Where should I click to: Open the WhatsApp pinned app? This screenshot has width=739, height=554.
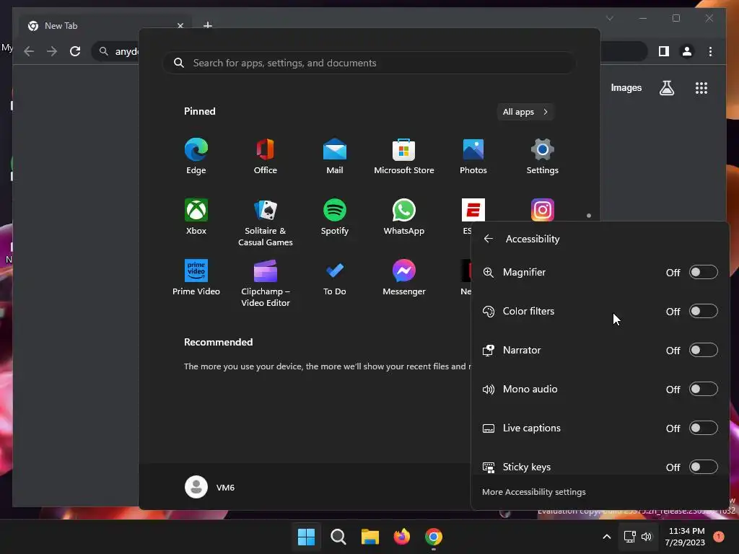(x=404, y=217)
